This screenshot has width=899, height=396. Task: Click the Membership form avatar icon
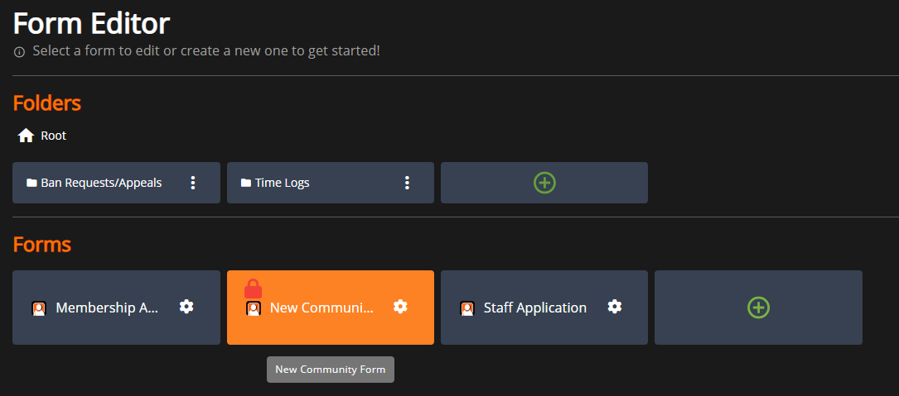pyautogui.click(x=39, y=308)
